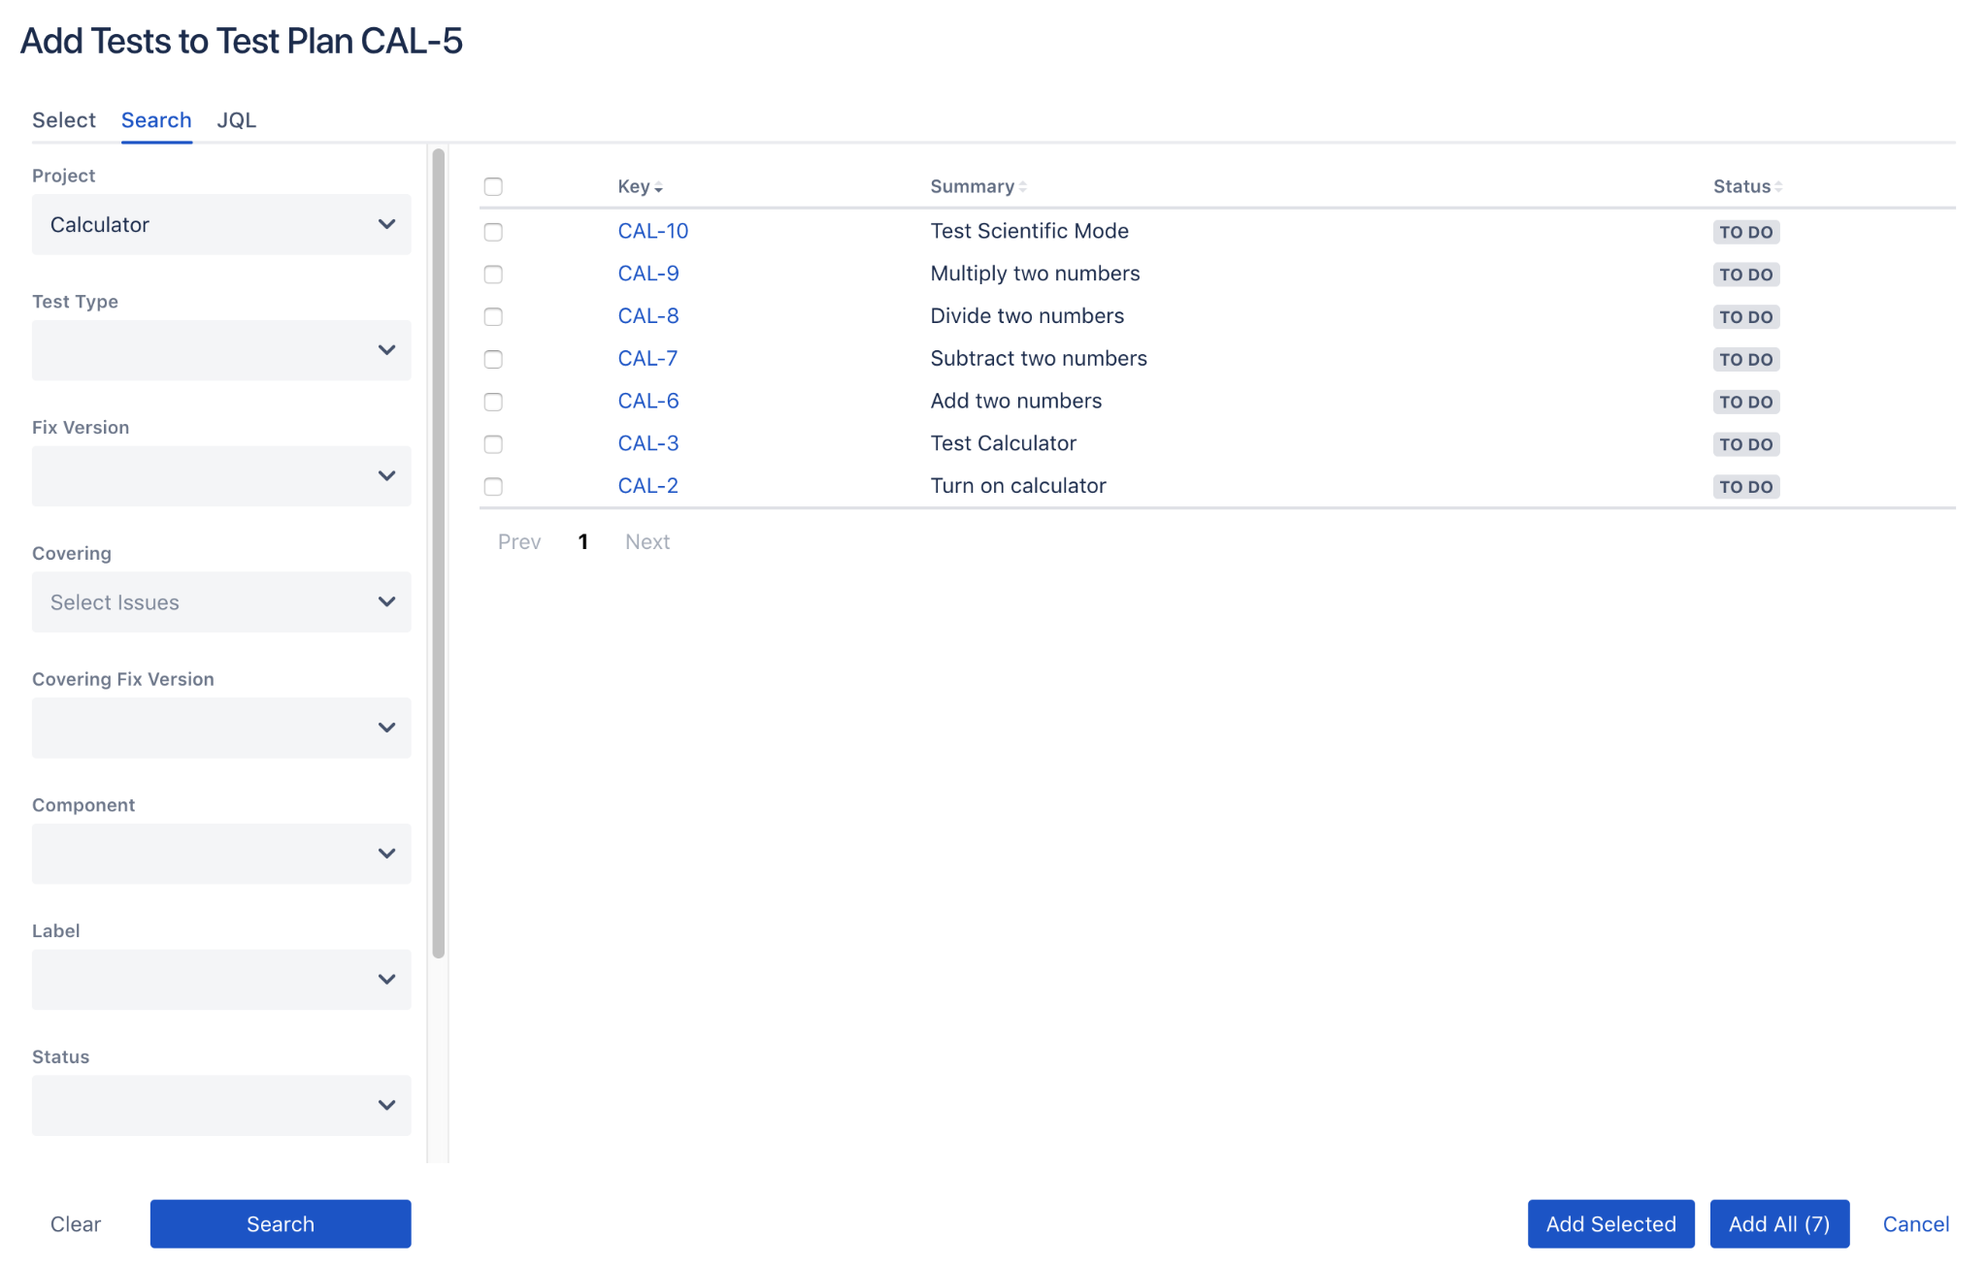Sort results by Status column
1988x1265 pixels.
[x=1747, y=186]
